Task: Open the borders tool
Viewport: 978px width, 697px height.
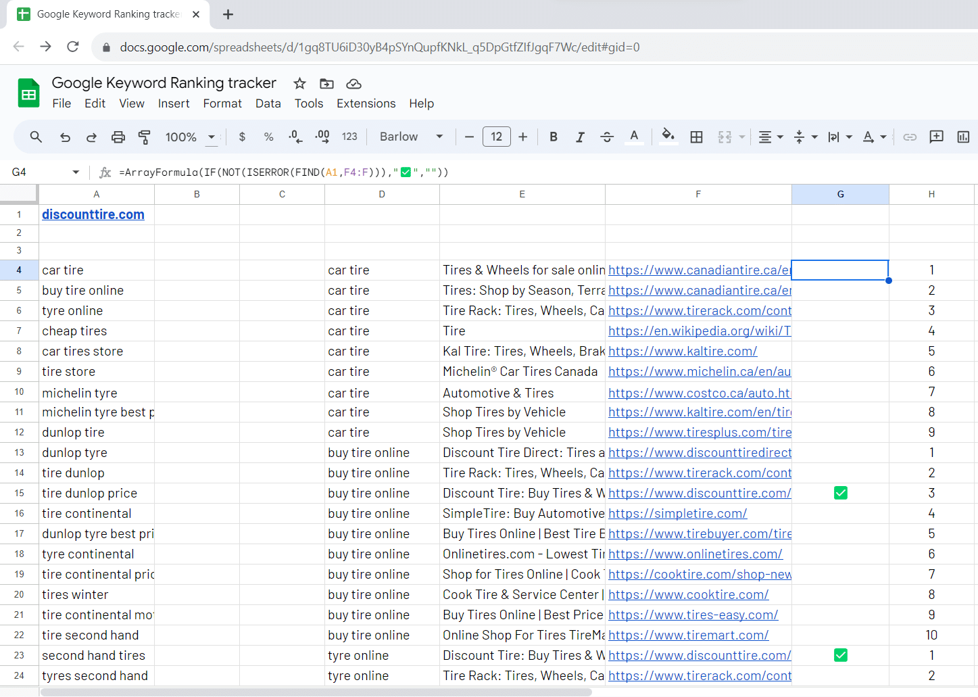Action: coord(696,137)
